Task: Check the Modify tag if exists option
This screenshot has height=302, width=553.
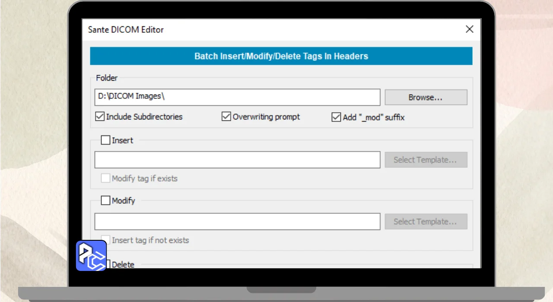Action: [x=105, y=178]
